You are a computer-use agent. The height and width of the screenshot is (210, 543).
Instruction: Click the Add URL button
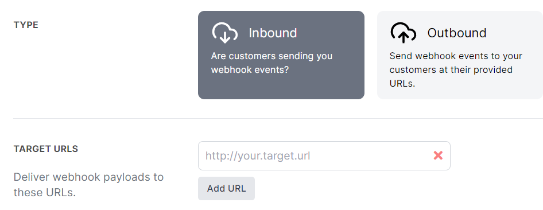[x=227, y=189]
